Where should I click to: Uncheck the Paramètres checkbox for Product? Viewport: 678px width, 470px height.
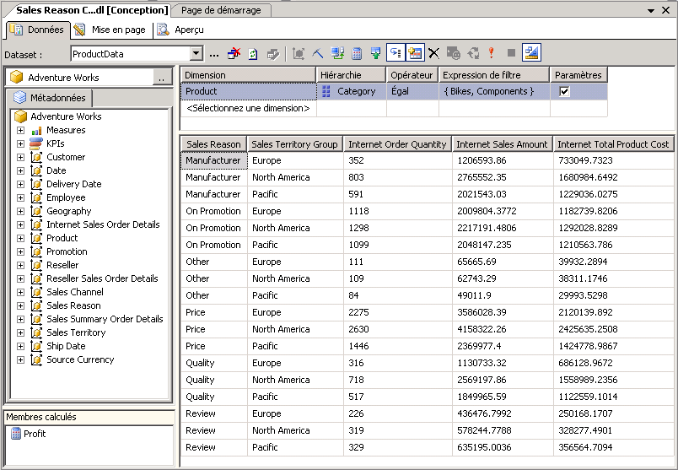[565, 92]
